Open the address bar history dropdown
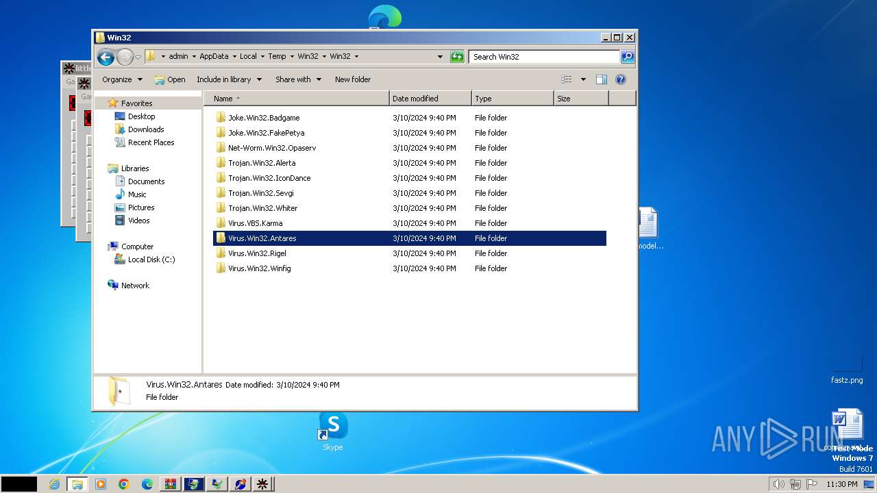The height and width of the screenshot is (493, 877). pos(440,57)
